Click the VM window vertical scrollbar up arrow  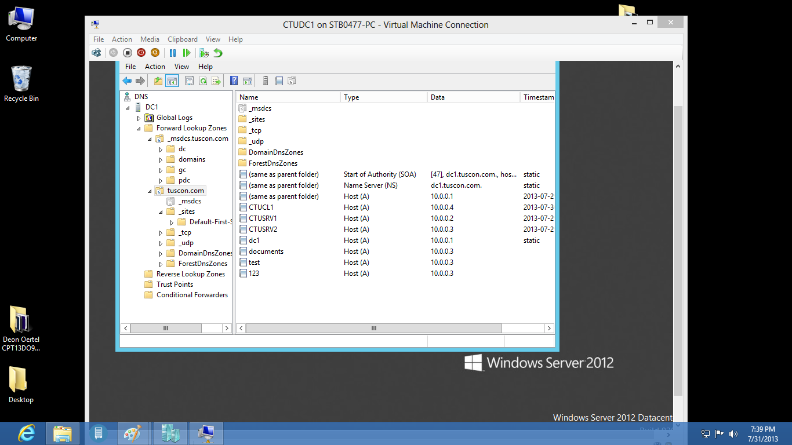coord(678,67)
